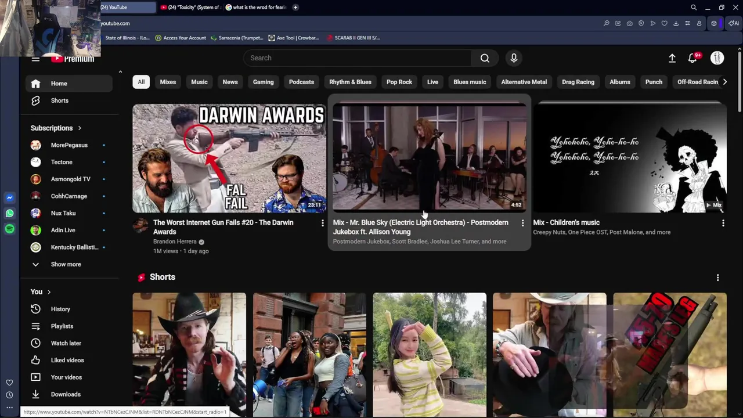Click the YouTube Premium logo
Viewport: 743px width, 418px height.
pos(72,59)
